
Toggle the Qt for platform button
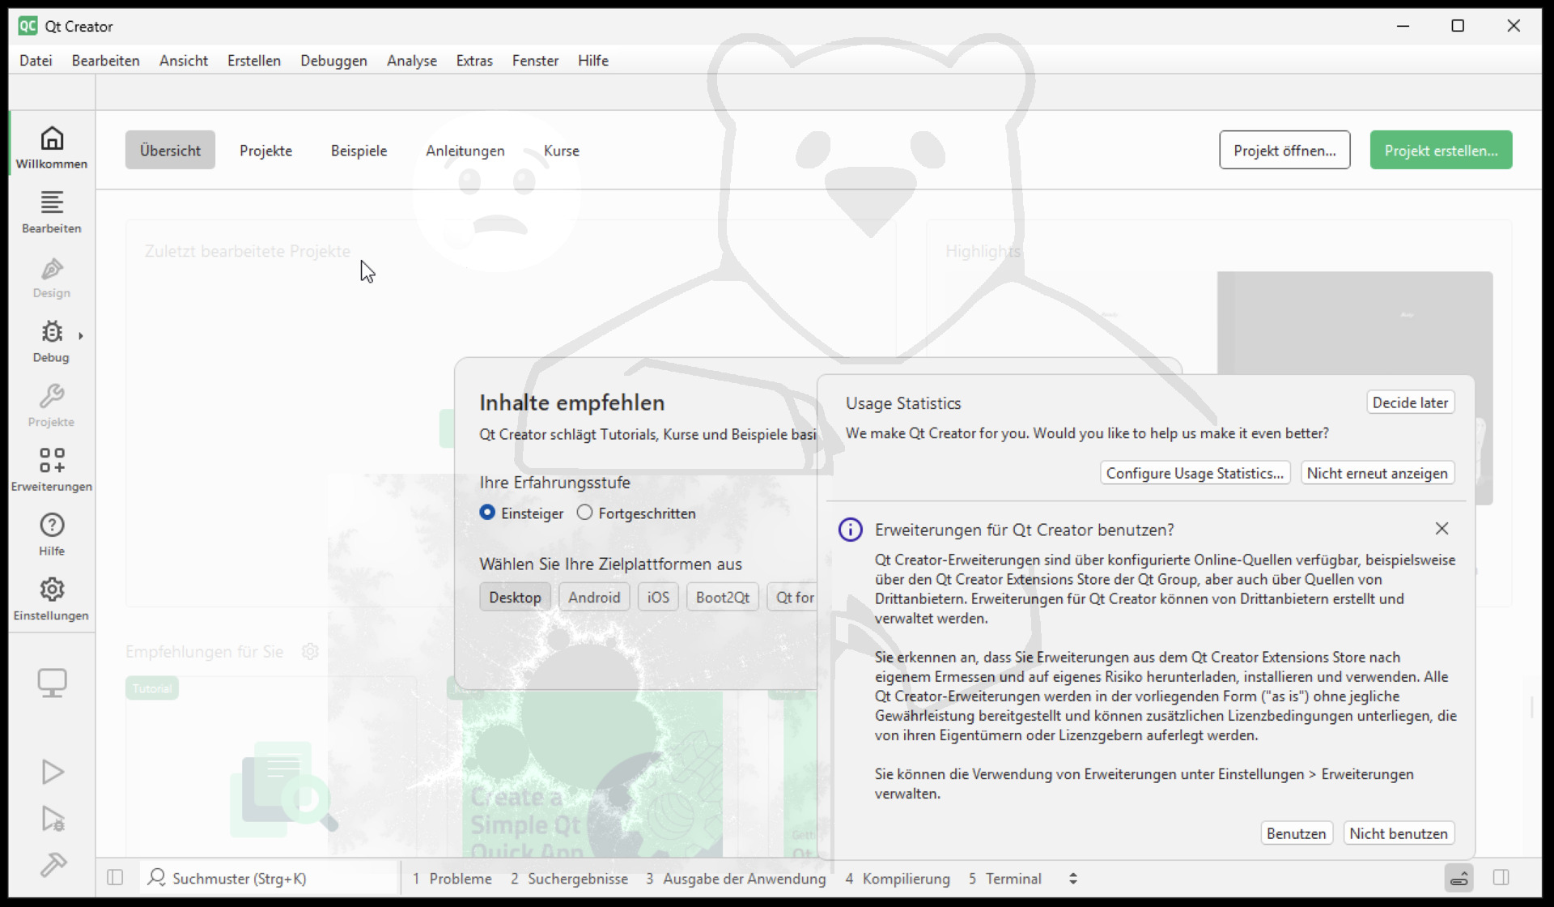793,597
